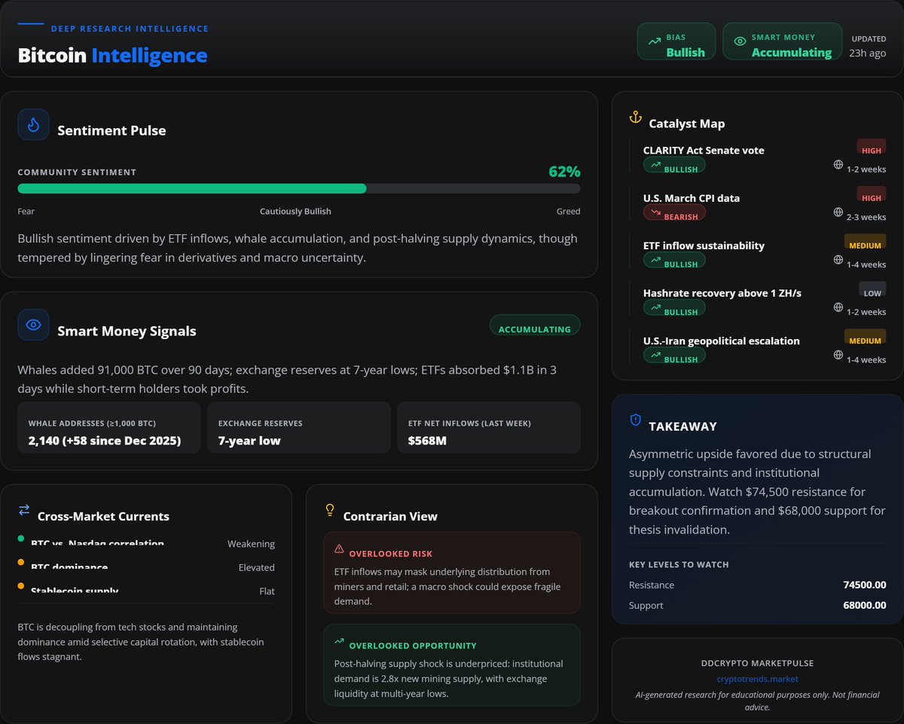
Task: Click the U.S. March CPI data title
Action: (x=692, y=198)
